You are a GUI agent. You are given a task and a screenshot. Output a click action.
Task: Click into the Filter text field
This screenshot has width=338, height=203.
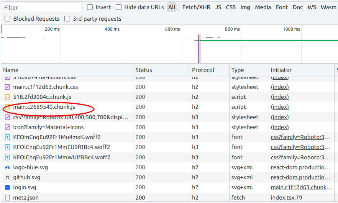(x=41, y=7)
